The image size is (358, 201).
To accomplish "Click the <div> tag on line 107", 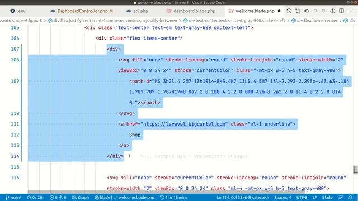I will tap(114, 49).
